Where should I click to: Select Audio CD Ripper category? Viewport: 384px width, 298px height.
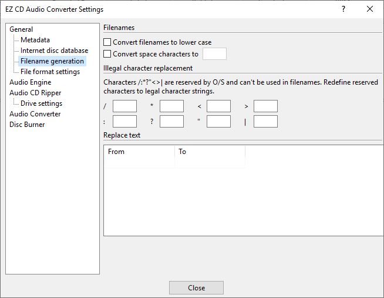(x=35, y=93)
